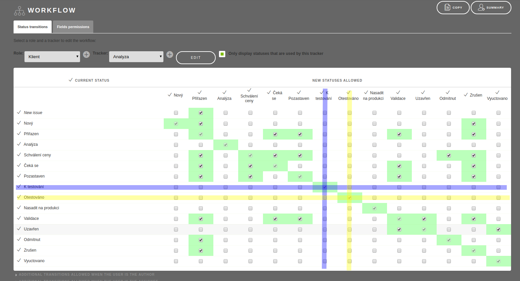The width and height of the screenshot is (520, 281).
Task: Click the Copy button
Action: [x=453, y=8]
